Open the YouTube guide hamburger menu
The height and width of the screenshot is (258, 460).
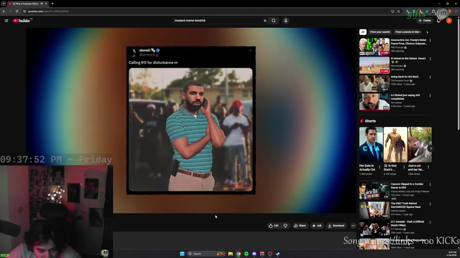[6, 20]
